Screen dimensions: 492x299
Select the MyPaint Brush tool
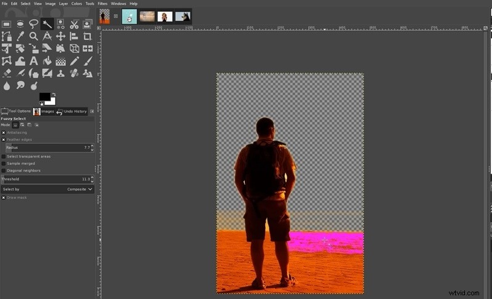click(47, 73)
